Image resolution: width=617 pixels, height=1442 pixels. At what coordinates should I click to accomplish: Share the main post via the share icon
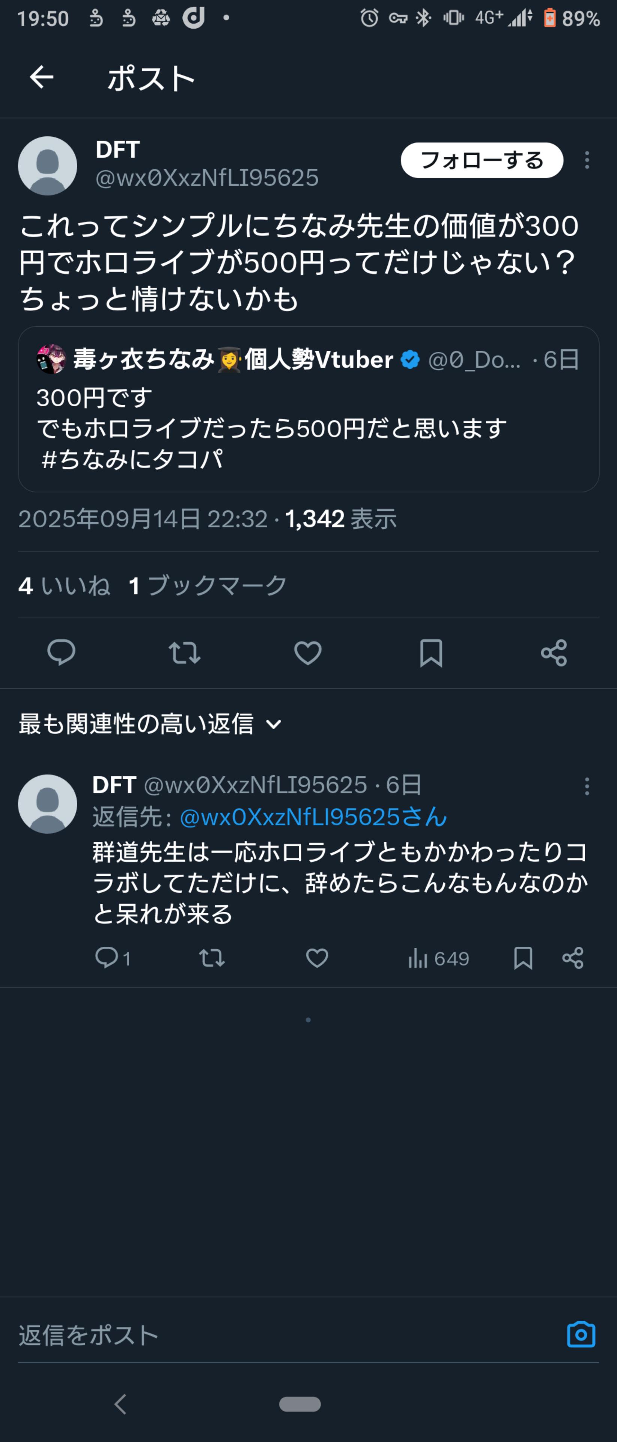pyautogui.click(x=554, y=652)
